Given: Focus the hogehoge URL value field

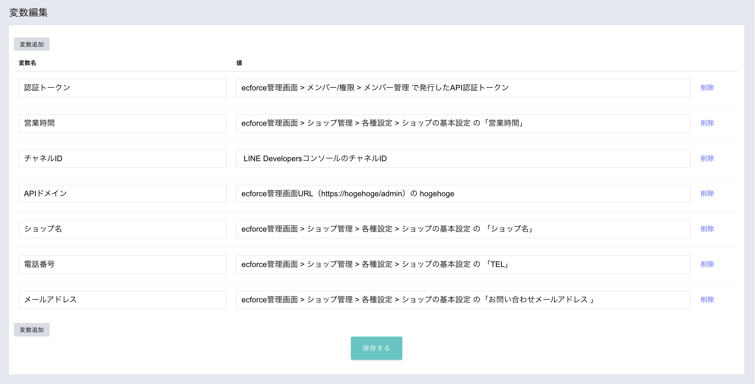Looking at the screenshot, I should (463, 194).
